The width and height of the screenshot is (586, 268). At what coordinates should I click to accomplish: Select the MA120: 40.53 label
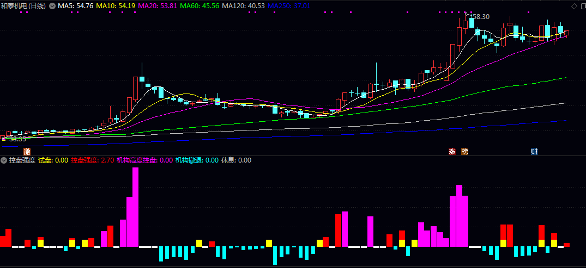243,6
